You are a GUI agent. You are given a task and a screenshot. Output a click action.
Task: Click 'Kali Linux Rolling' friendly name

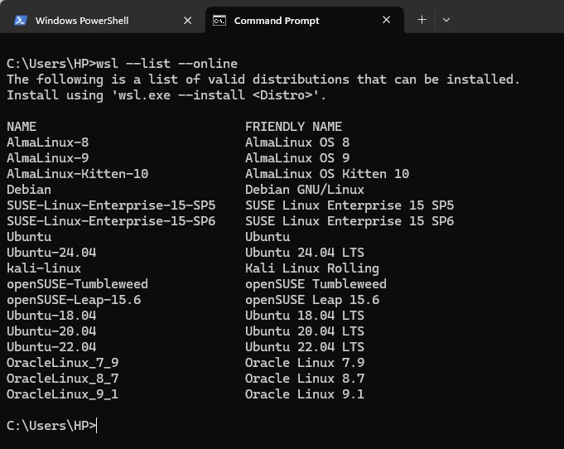tap(312, 268)
